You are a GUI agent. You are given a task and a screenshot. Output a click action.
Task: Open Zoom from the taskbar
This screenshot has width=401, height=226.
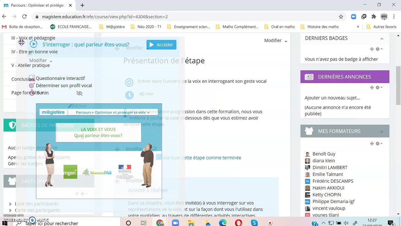tap(175, 223)
